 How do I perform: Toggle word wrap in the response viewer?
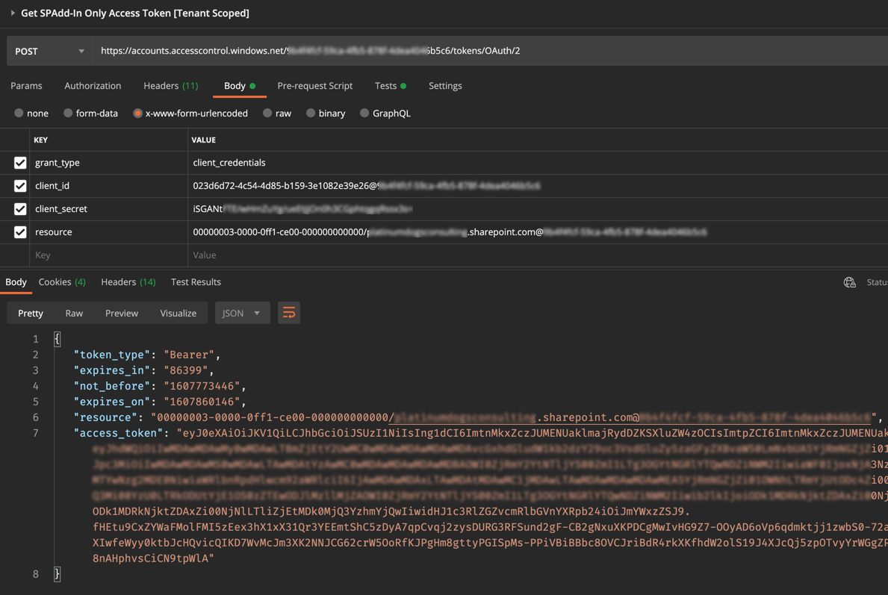(x=289, y=313)
